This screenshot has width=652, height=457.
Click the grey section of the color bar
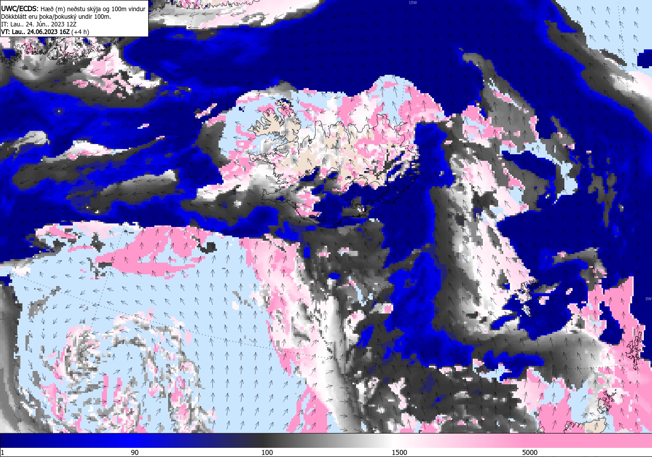tap(326, 441)
